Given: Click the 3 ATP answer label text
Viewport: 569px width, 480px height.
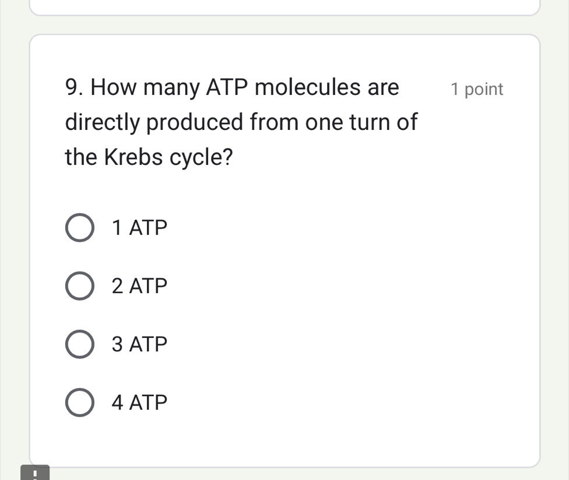Looking at the screenshot, I should [139, 344].
